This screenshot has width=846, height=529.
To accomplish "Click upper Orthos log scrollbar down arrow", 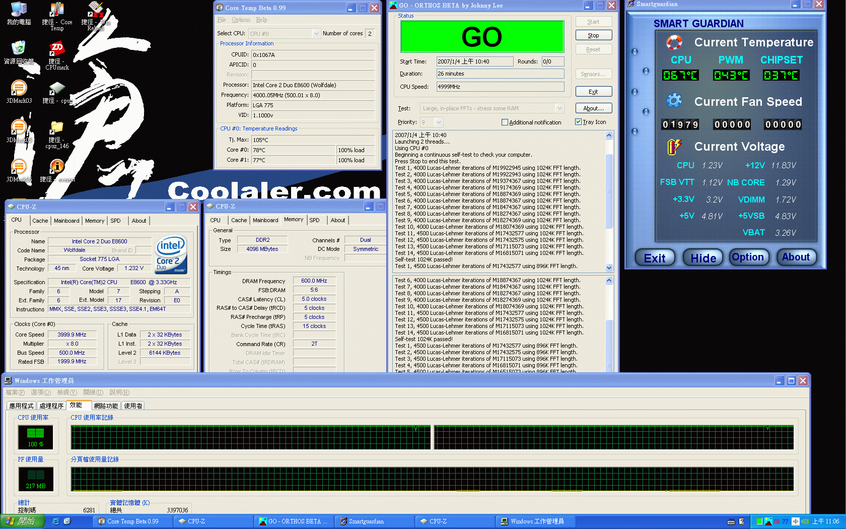I will 609,268.
